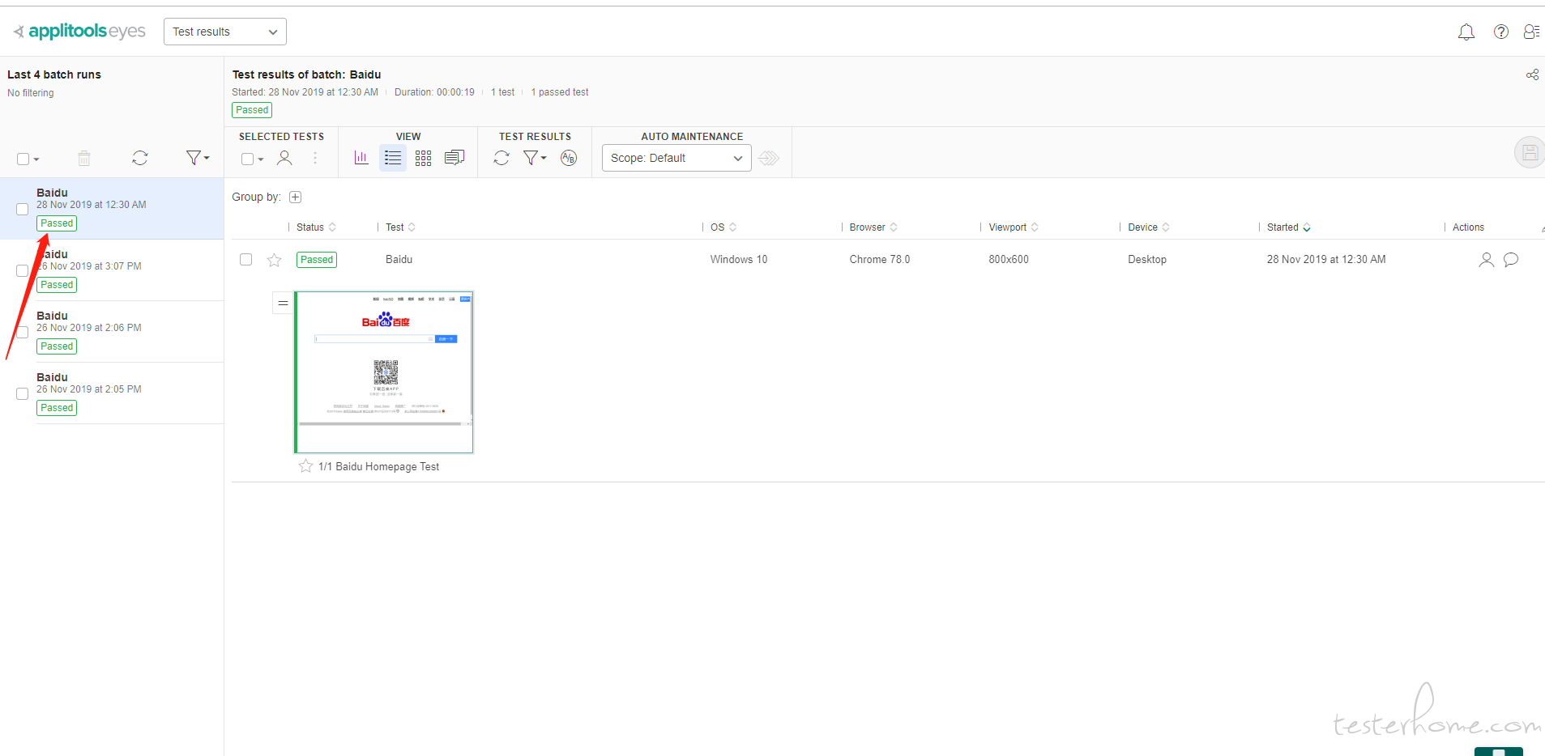The width and height of the screenshot is (1545, 756).
Task: Star the Baidu test row
Action: tap(274, 260)
